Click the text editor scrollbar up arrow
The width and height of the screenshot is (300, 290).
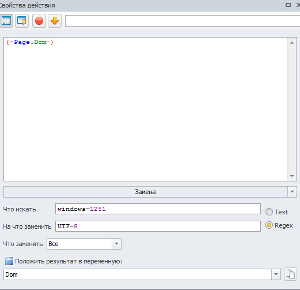[292, 43]
